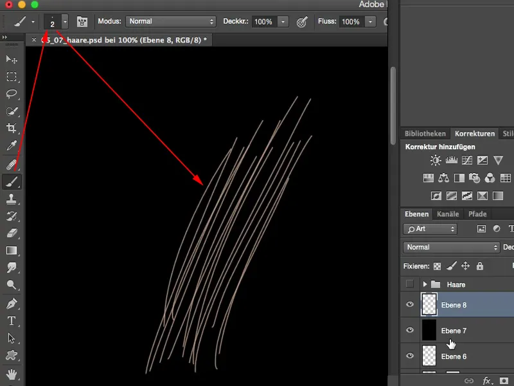514x386 pixels.
Task: Select the Eyedropper tool
Action: (x=12, y=145)
